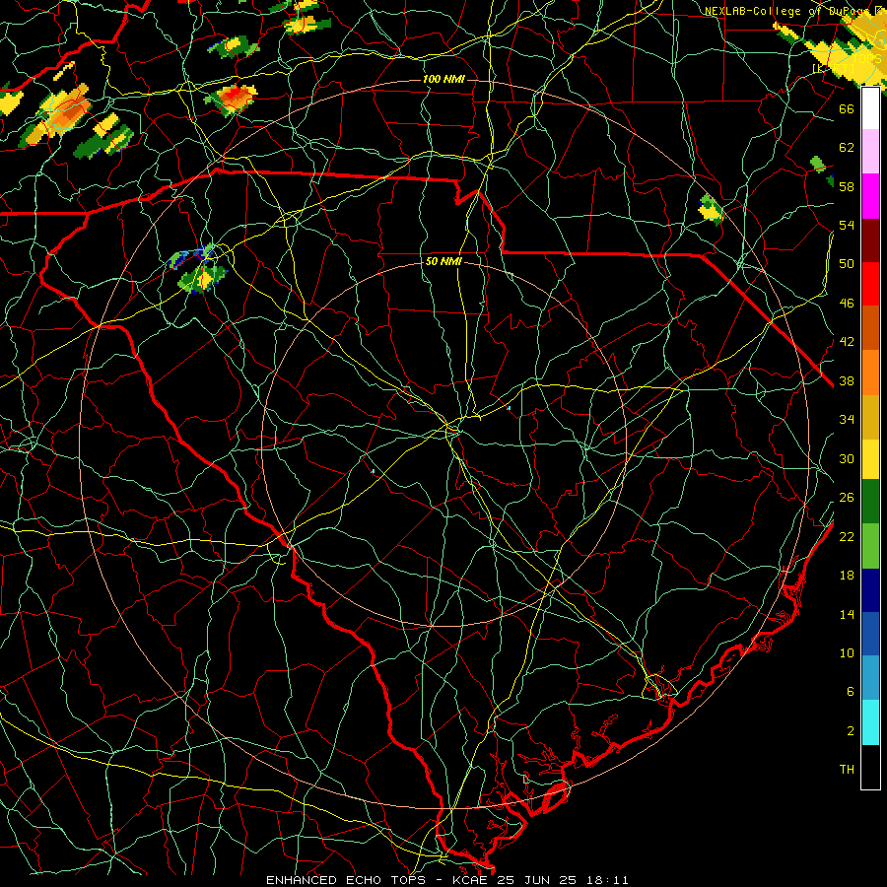Click the '14' scale label
This screenshot has height=887, width=887.
click(x=847, y=614)
